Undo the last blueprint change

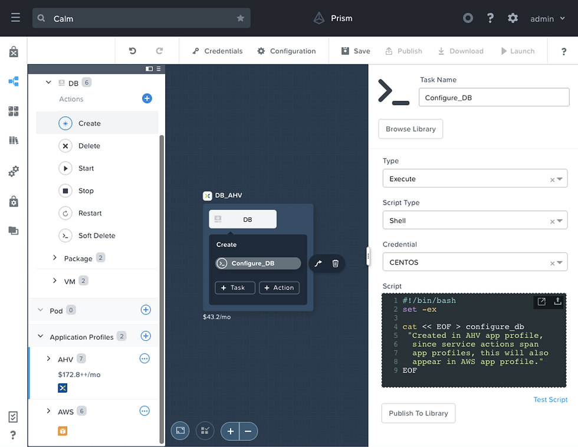click(x=132, y=51)
